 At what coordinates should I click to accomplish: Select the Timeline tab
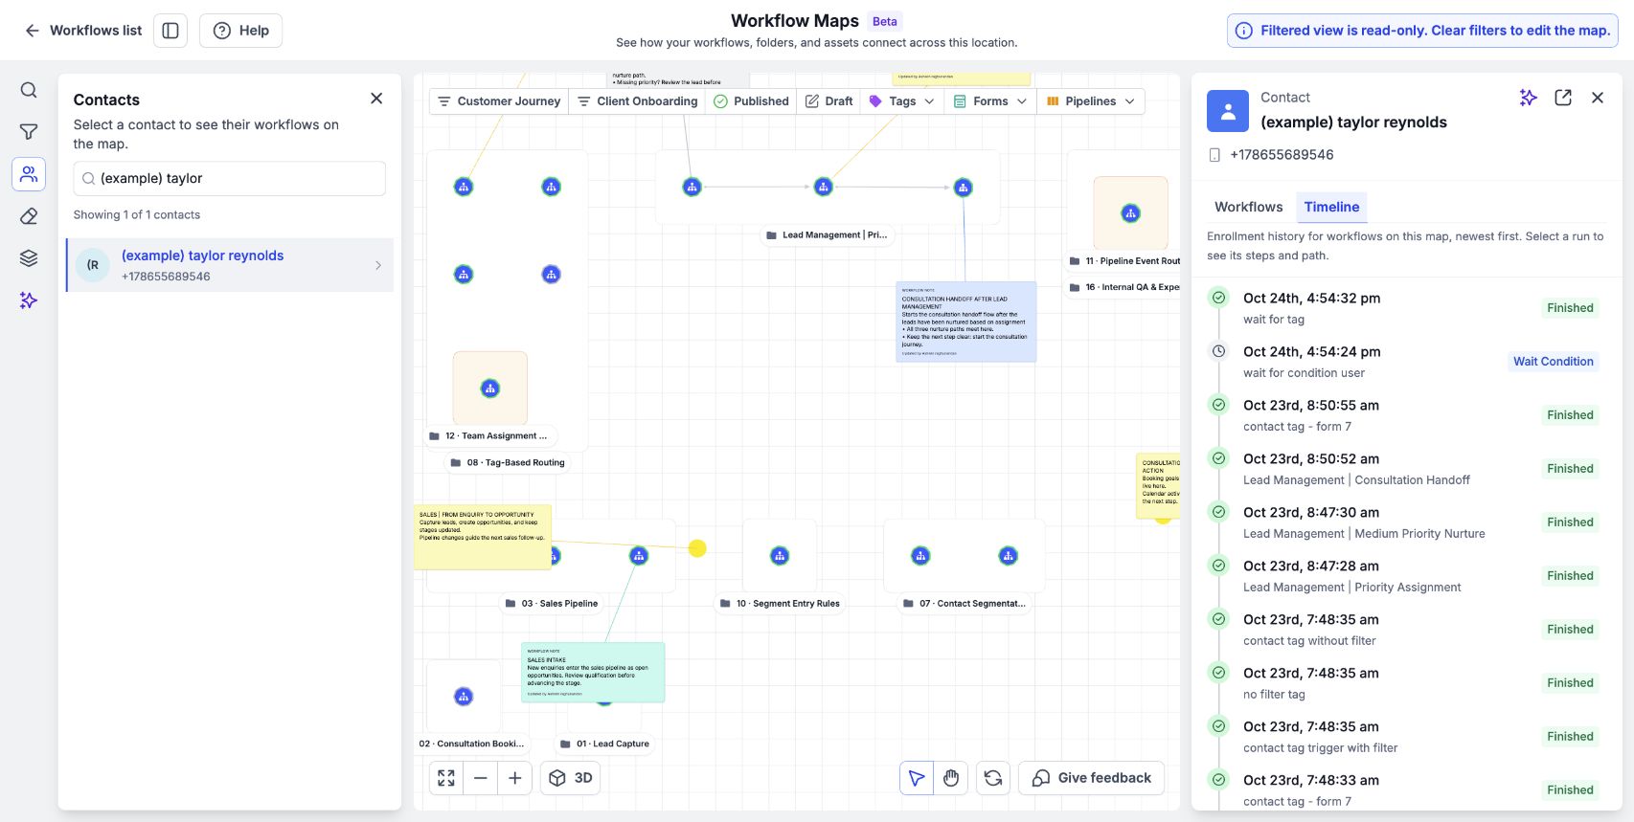[1331, 207]
